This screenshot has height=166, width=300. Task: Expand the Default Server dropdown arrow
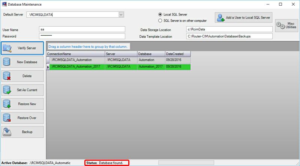(121, 15)
